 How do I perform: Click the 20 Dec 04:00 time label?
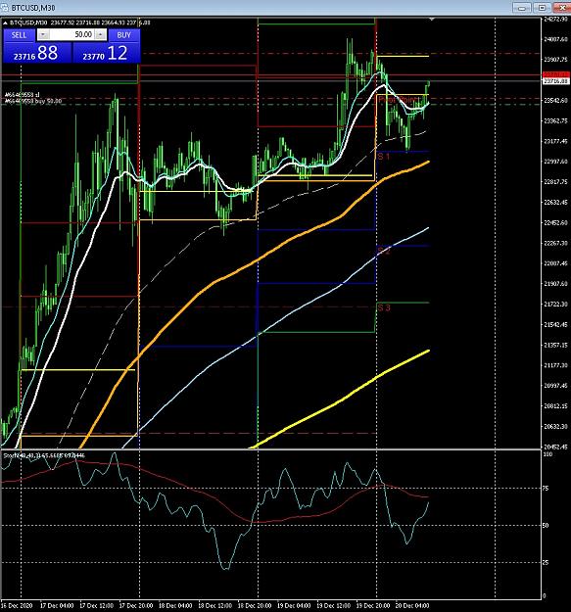point(412,606)
